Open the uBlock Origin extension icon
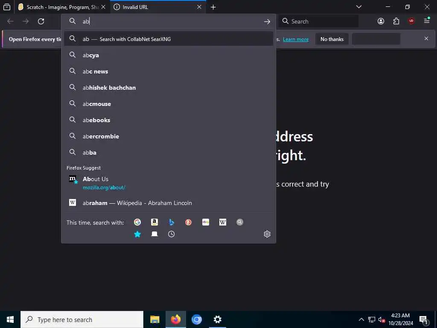The width and height of the screenshot is (437, 328). 411,21
